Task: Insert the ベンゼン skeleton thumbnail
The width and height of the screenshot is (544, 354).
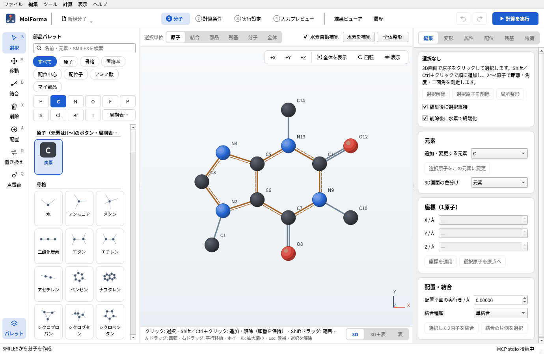Action: 79,284
